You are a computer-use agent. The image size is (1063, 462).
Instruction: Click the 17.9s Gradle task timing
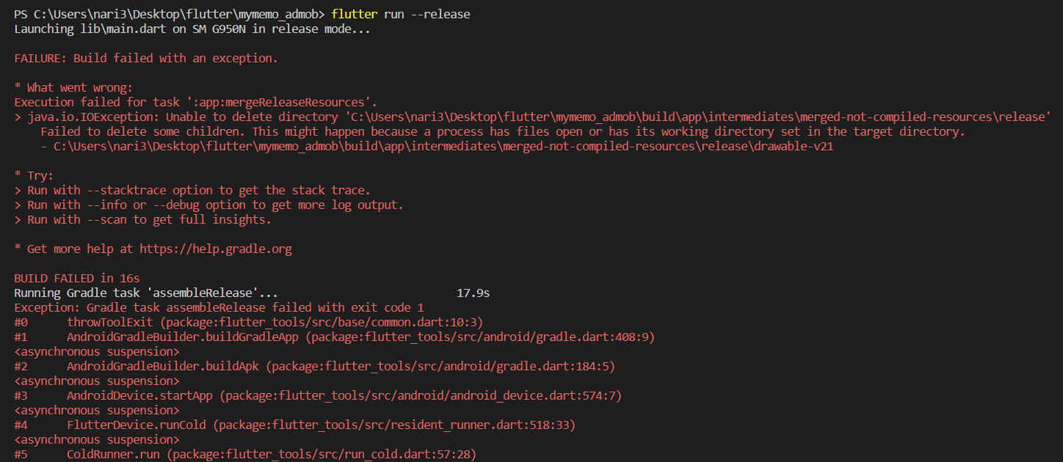click(473, 293)
